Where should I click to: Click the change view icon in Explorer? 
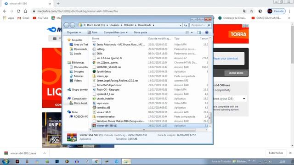click(x=187, y=33)
